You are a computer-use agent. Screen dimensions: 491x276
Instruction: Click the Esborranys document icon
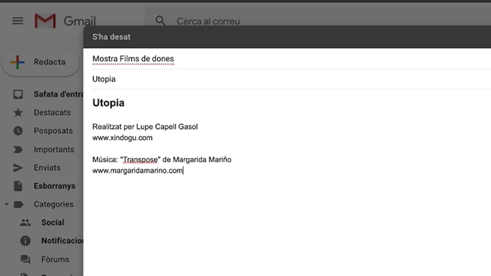pyautogui.click(x=18, y=186)
